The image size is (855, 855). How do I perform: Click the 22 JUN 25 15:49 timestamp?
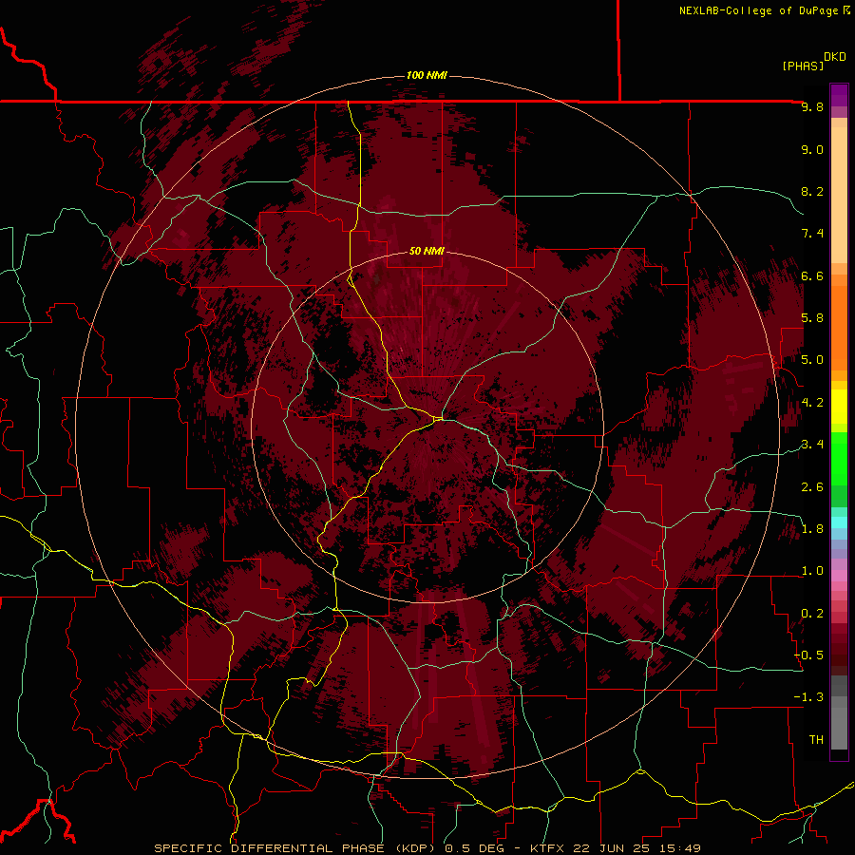(x=635, y=848)
